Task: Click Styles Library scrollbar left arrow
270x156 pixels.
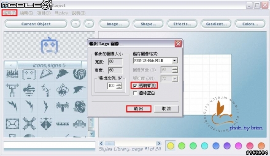Action: click(101, 143)
